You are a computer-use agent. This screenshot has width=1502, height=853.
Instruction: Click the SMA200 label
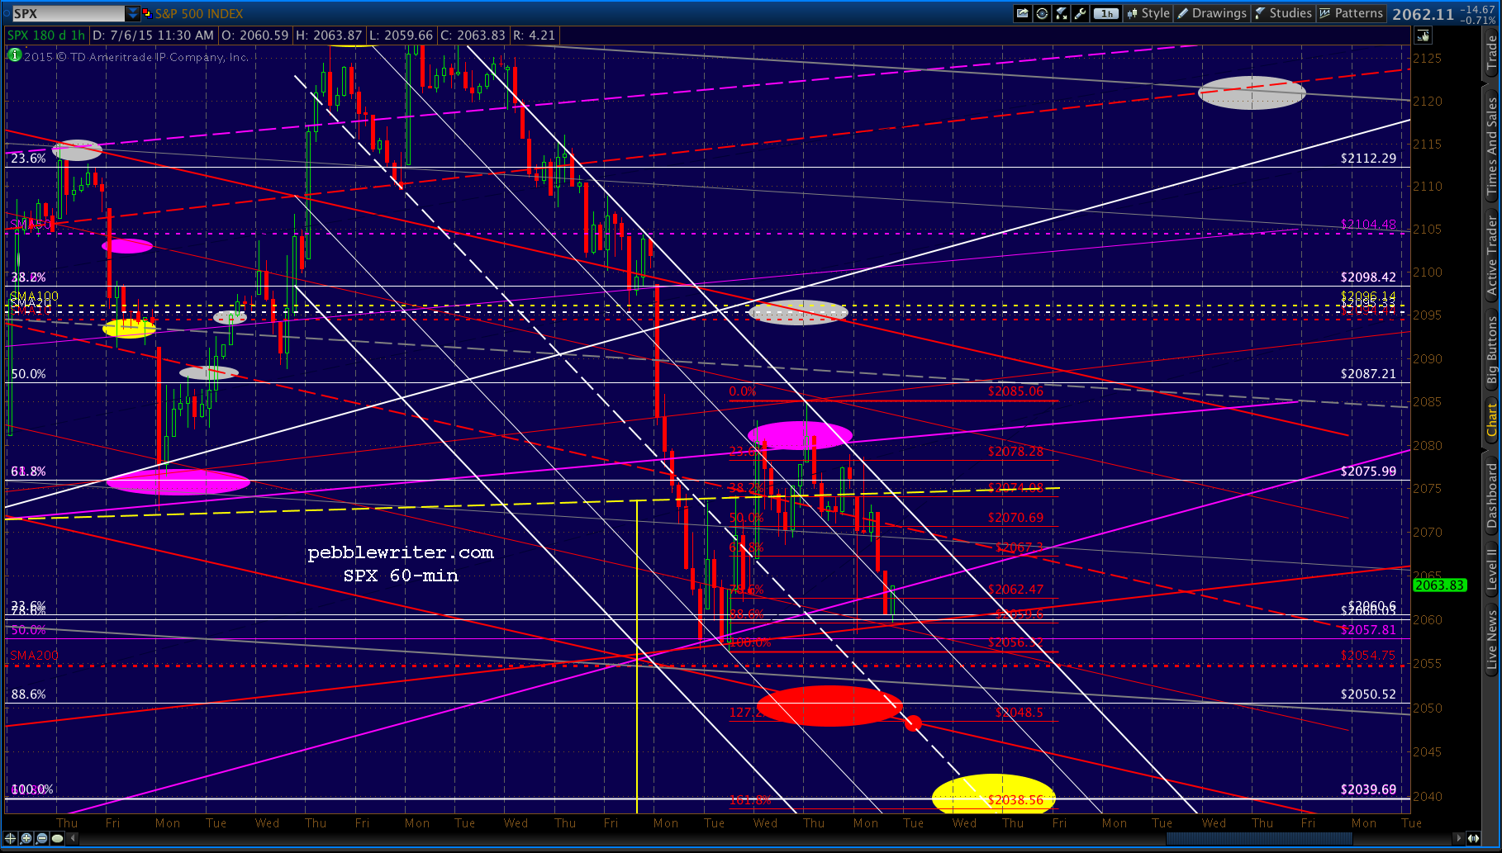(34, 656)
